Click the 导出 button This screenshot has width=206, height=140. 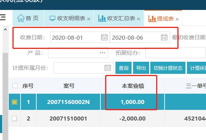[141, 68]
